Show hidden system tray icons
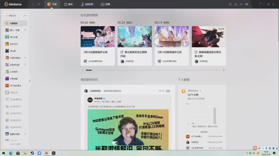The width and height of the screenshot is (279, 156). coord(247,153)
